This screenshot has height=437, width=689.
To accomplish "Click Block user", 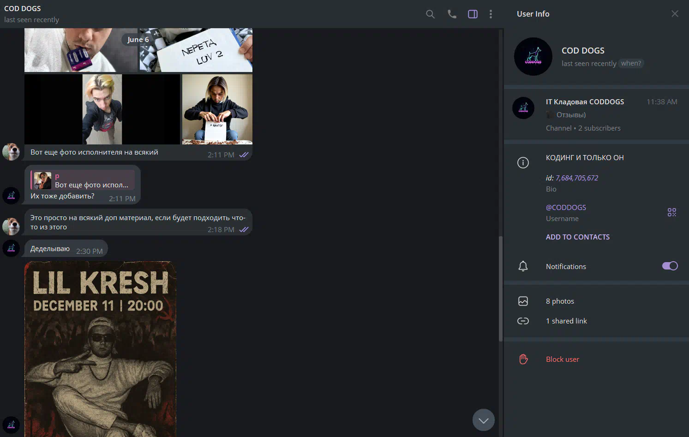I will [562, 359].
